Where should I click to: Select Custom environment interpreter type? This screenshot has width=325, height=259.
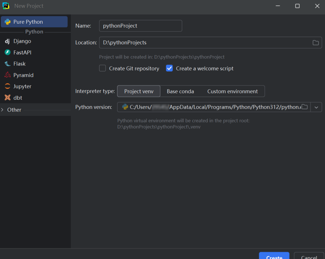232,91
